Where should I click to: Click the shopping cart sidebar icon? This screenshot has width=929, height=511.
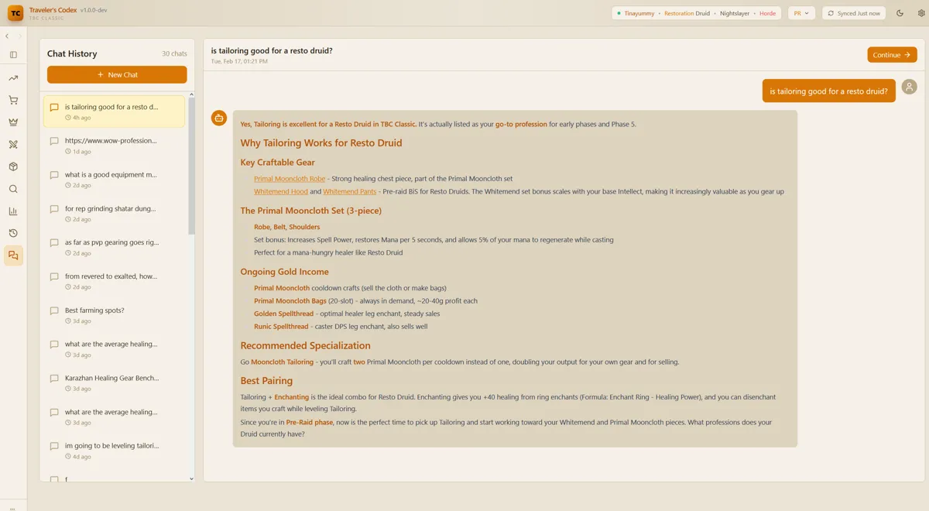coord(13,100)
